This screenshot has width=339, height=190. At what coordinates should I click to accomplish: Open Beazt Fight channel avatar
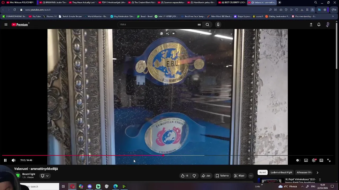pos(18,175)
